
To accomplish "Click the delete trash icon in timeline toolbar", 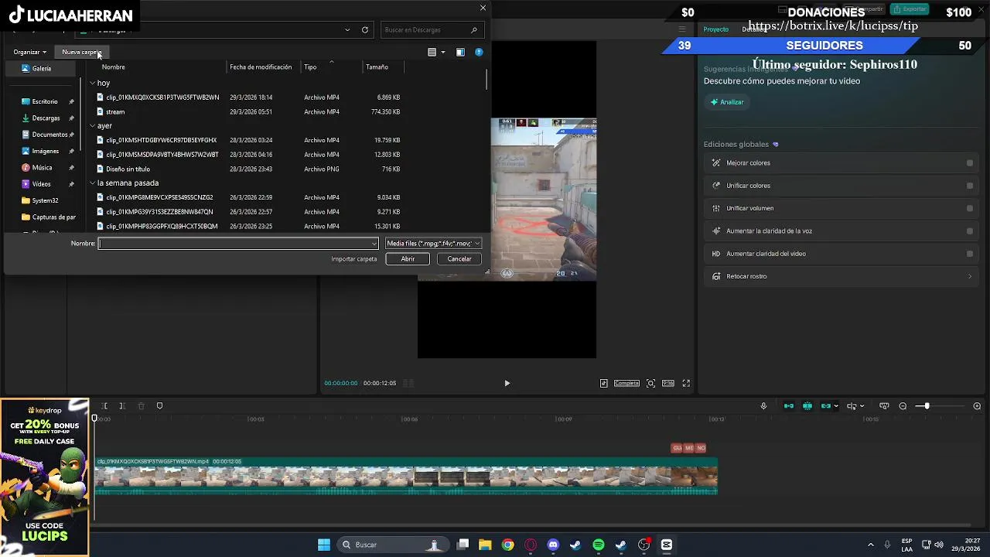I will (x=141, y=406).
